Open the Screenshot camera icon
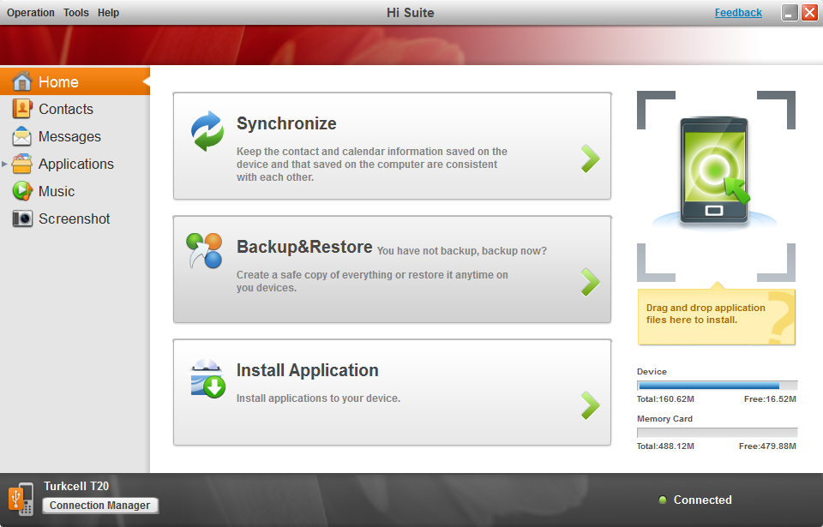Image resolution: width=823 pixels, height=527 pixels. pyautogui.click(x=22, y=219)
